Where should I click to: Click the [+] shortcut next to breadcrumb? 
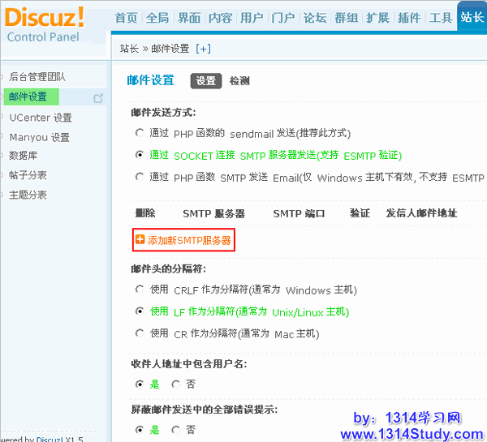pyautogui.click(x=204, y=49)
